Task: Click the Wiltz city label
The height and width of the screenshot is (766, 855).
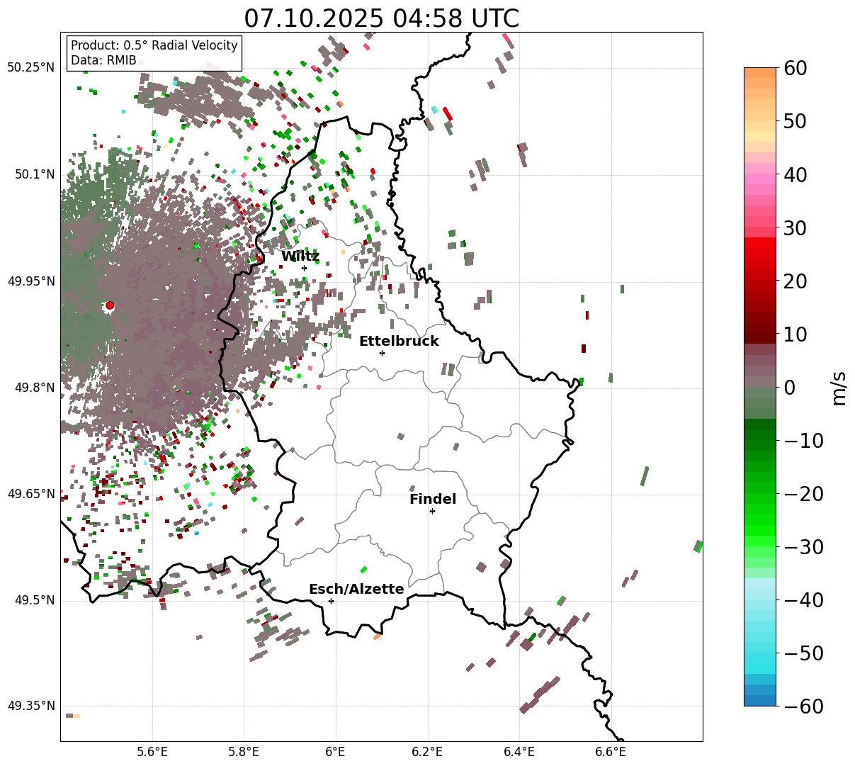Action: [x=300, y=257]
